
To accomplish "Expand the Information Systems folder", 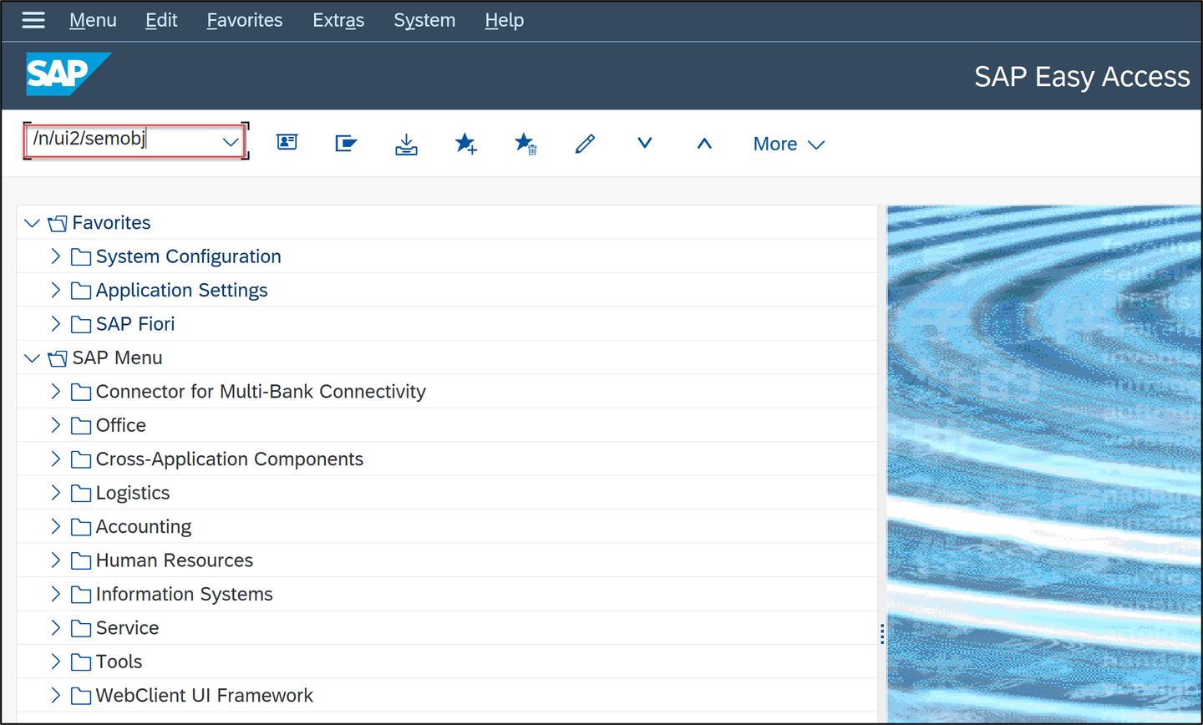I will coord(55,594).
